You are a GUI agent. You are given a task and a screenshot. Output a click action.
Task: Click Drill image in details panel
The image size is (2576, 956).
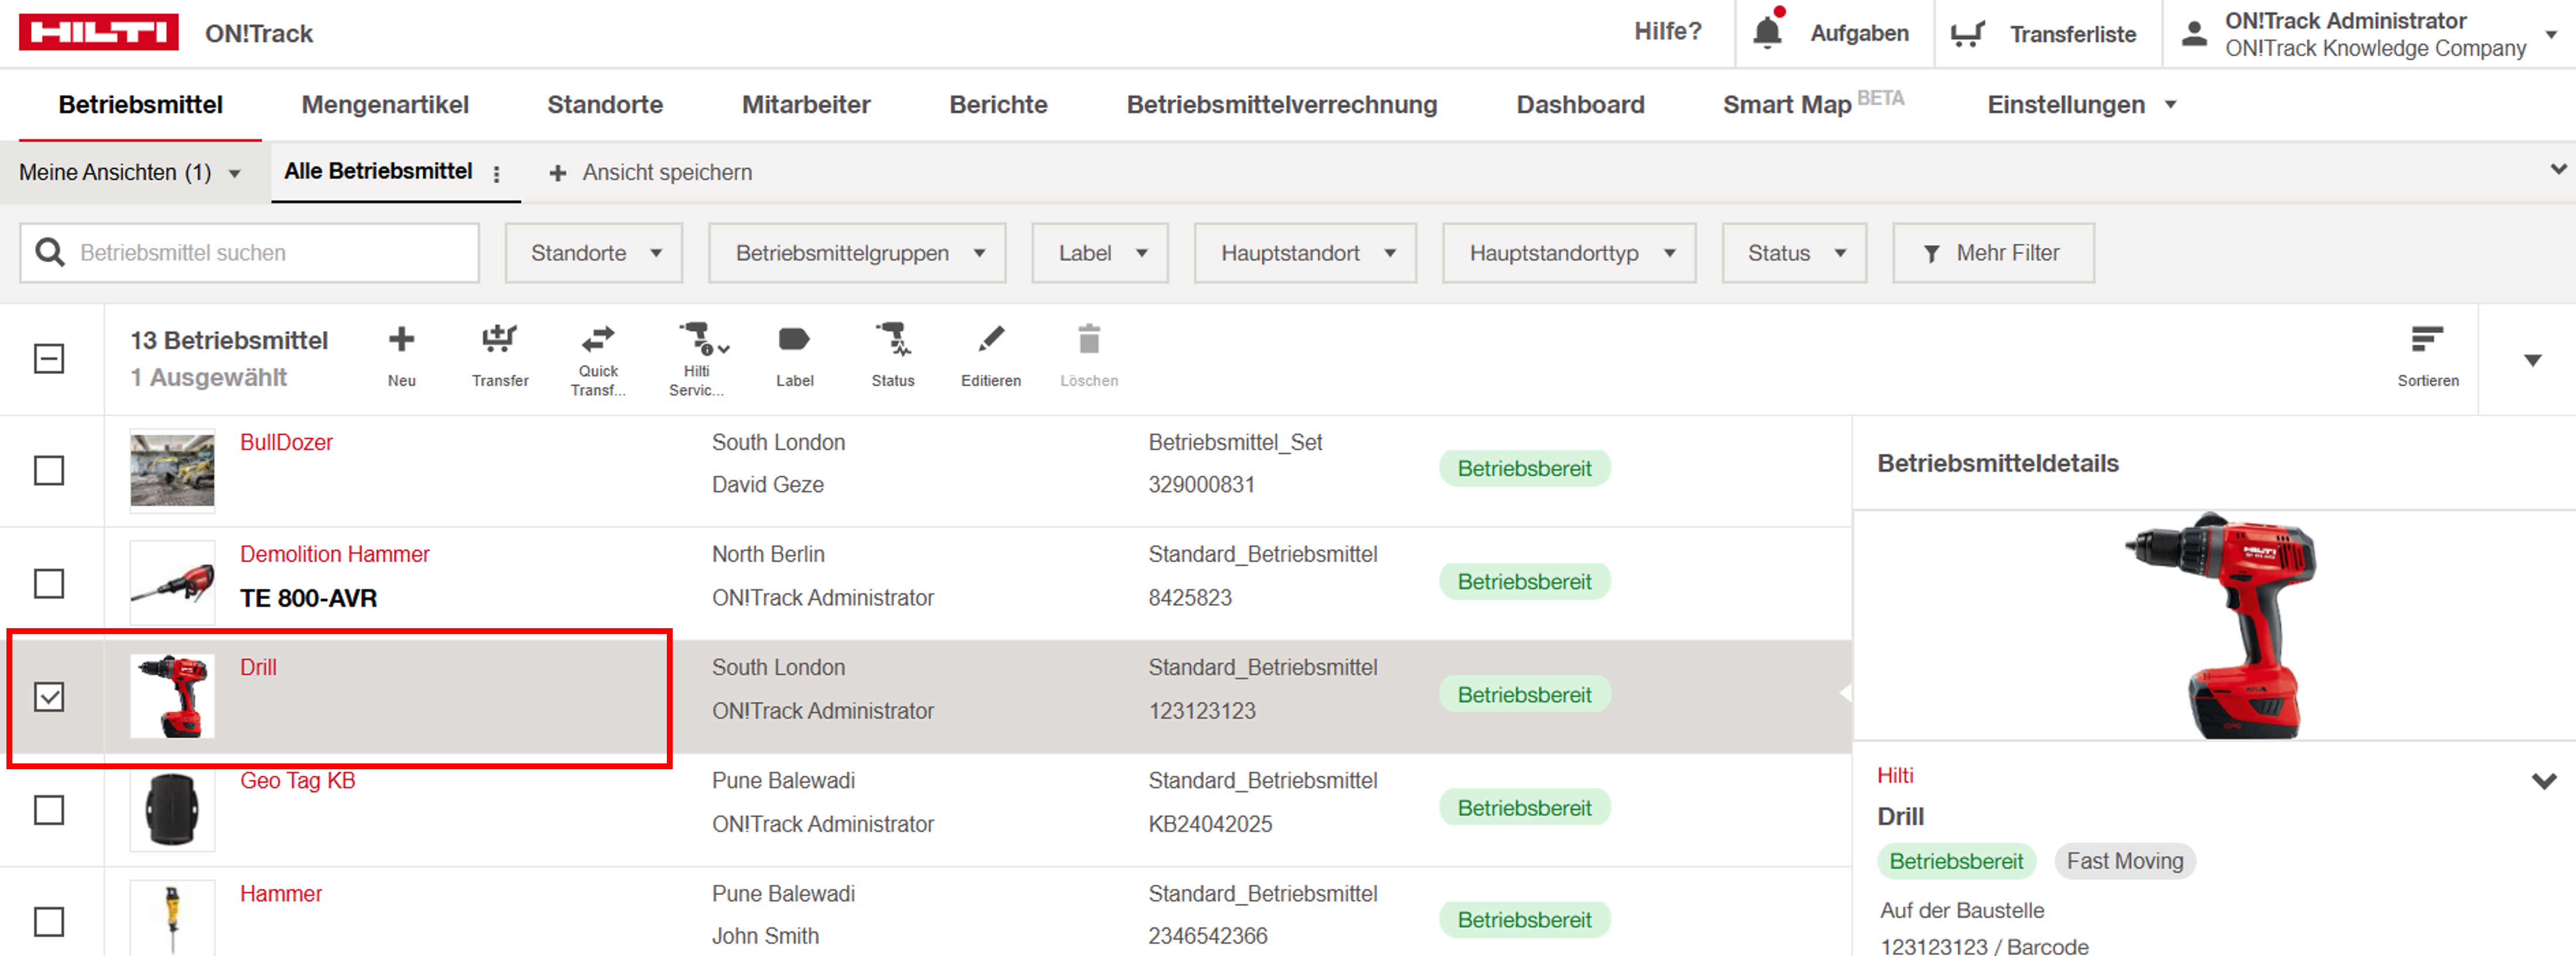tap(2221, 625)
